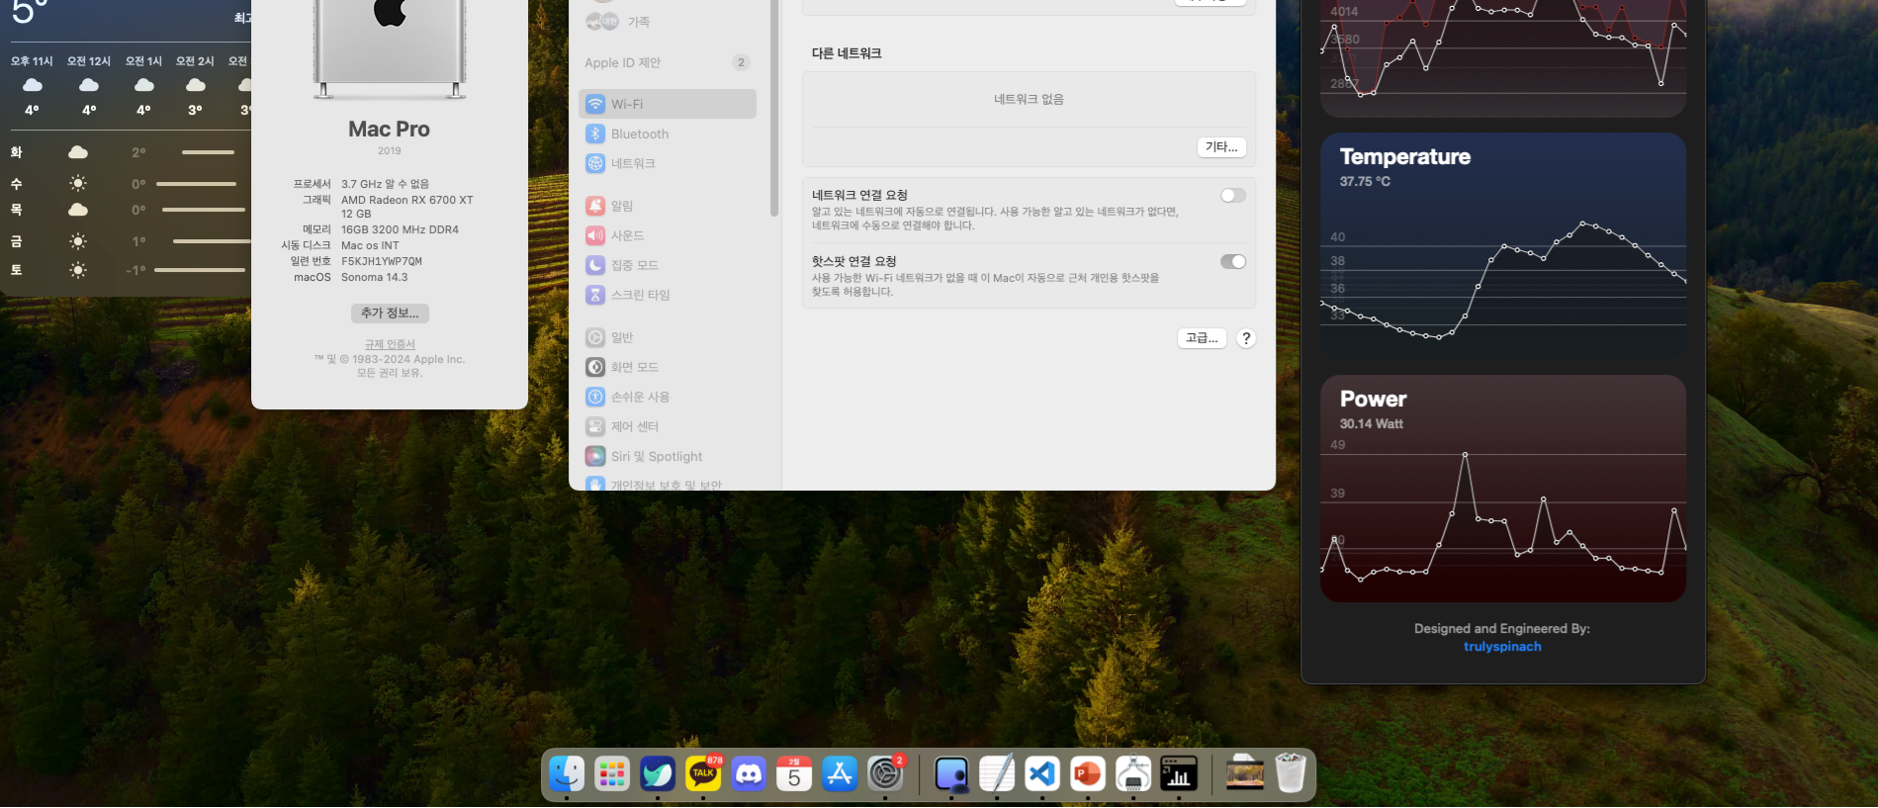Open the 규제 인증서 link
Screen dimensions: 1878x808
click(390, 344)
